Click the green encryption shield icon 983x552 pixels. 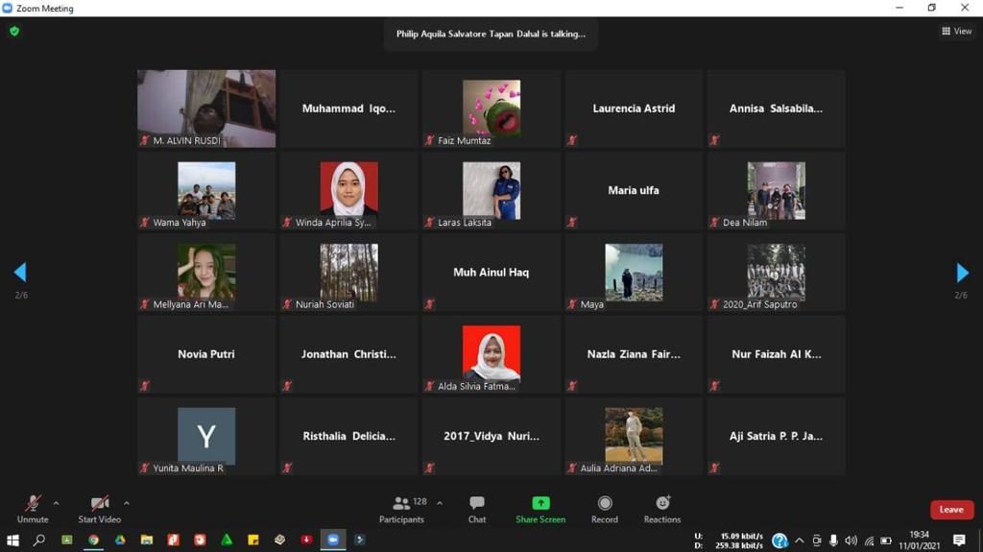pos(14,31)
